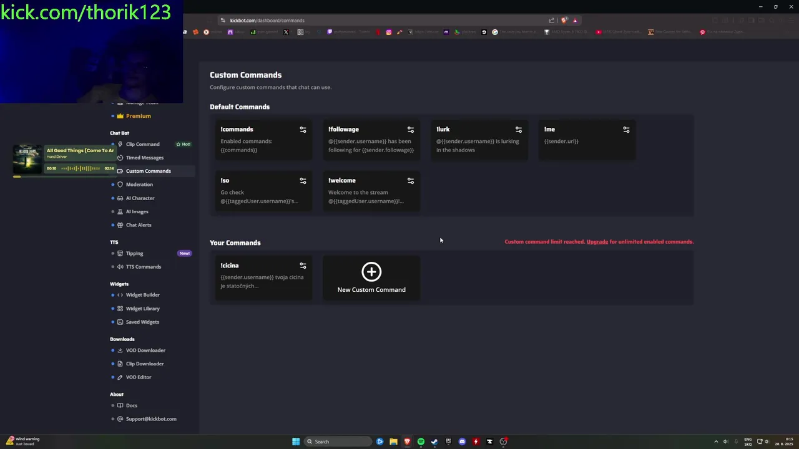Click the Hot! badge next to Clip Command

coord(183,144)
